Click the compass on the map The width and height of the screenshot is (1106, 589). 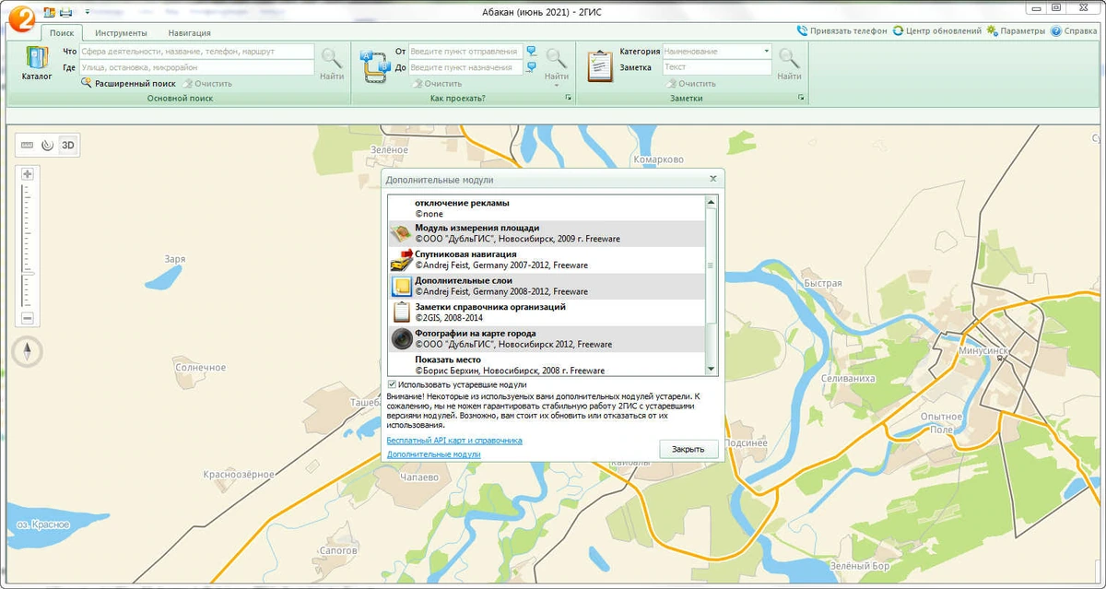[28, 350]
